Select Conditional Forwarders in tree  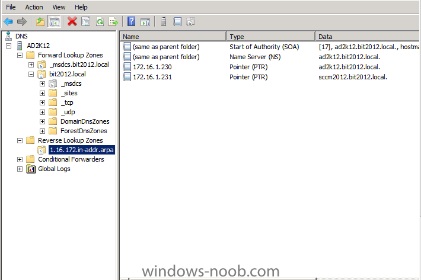(71, 159)
